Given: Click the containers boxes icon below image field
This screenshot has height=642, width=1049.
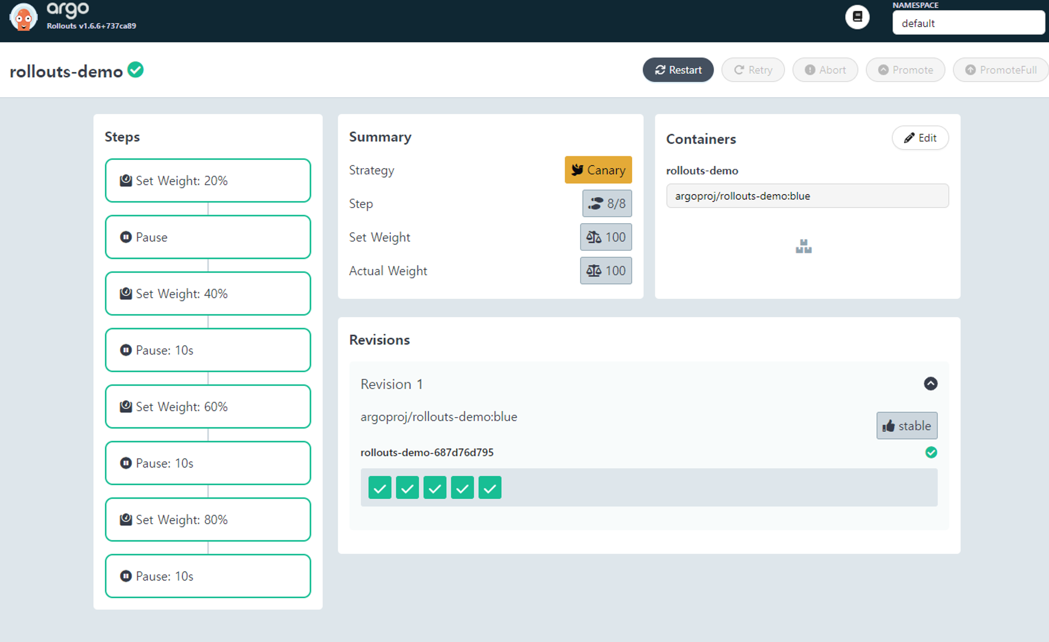Looking at the screenshot, I should (x=804, y=247).
